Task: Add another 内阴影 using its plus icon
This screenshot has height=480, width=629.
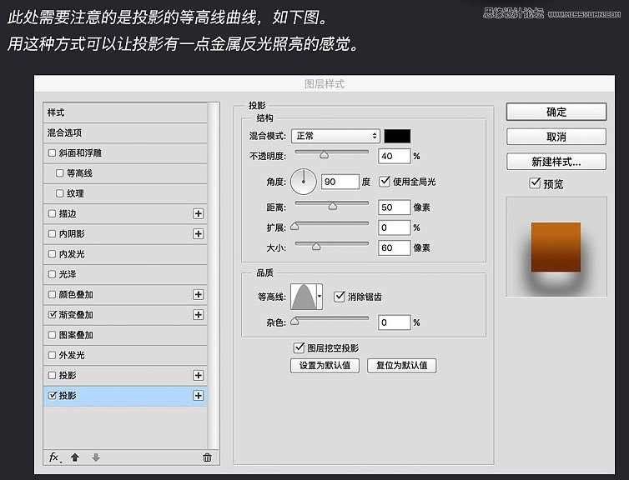Action: (x=199, y=234)
